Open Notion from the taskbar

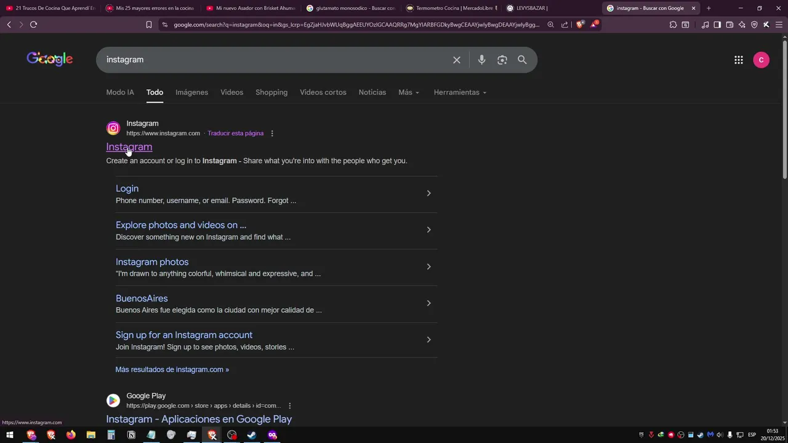[x=131, y=435]
